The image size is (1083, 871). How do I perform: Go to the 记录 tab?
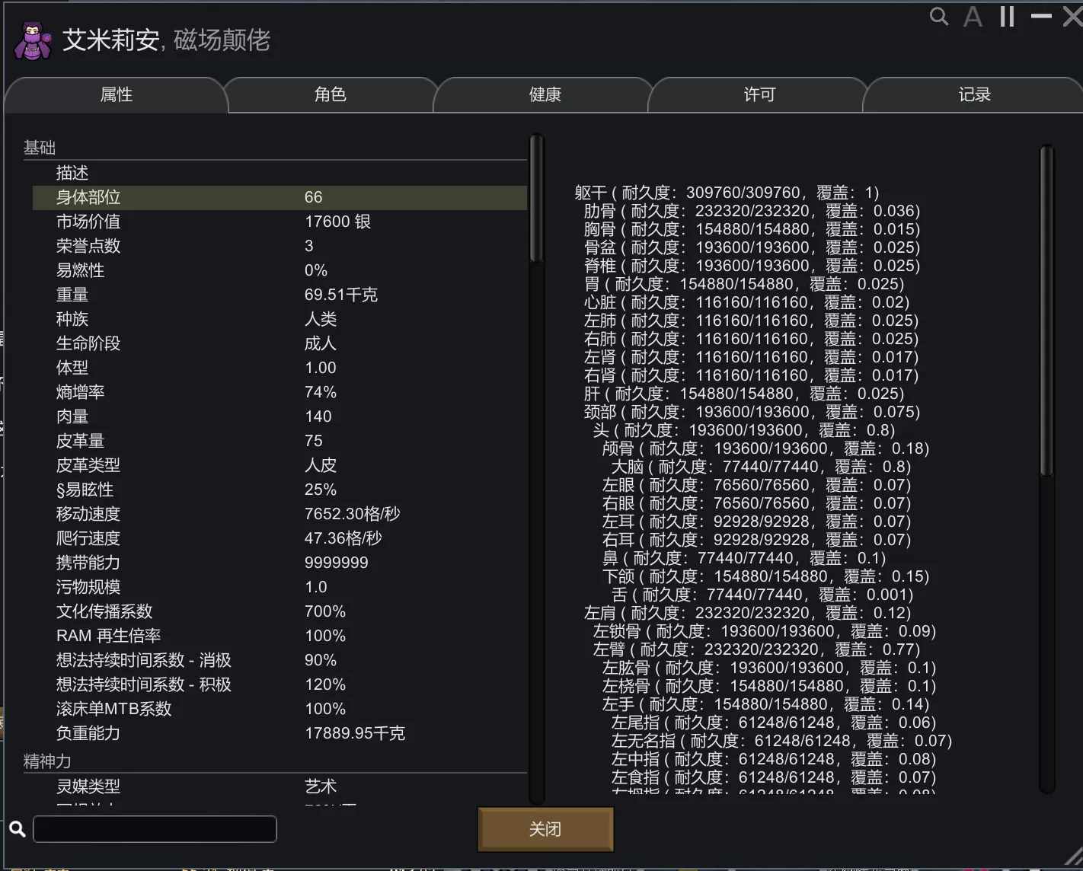click(974, 95)
